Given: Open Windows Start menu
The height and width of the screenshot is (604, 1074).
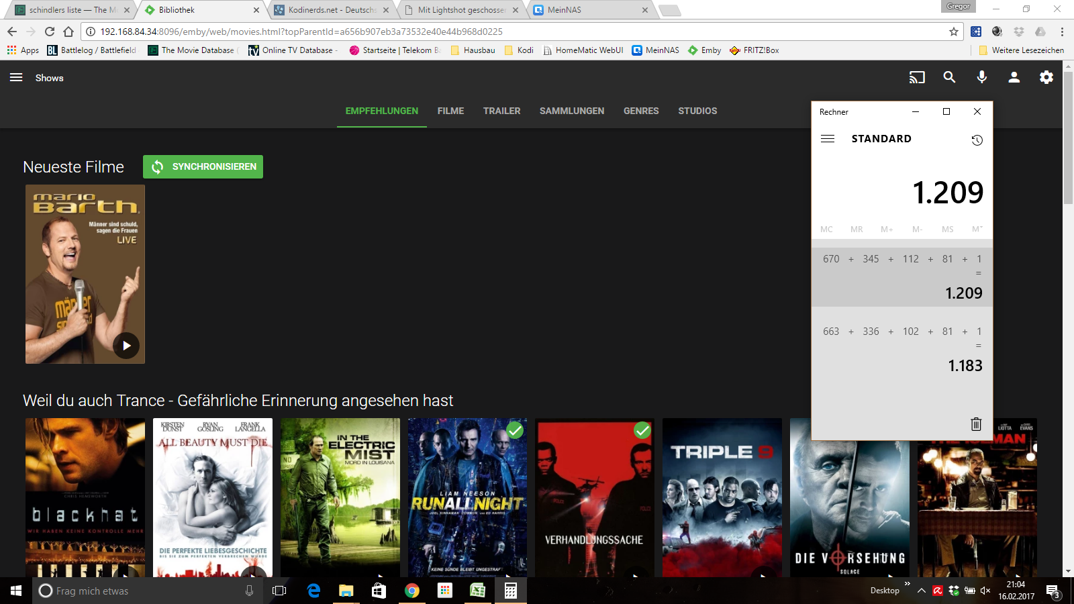Looking at the screenshot, I should click(x=16, y=591).
